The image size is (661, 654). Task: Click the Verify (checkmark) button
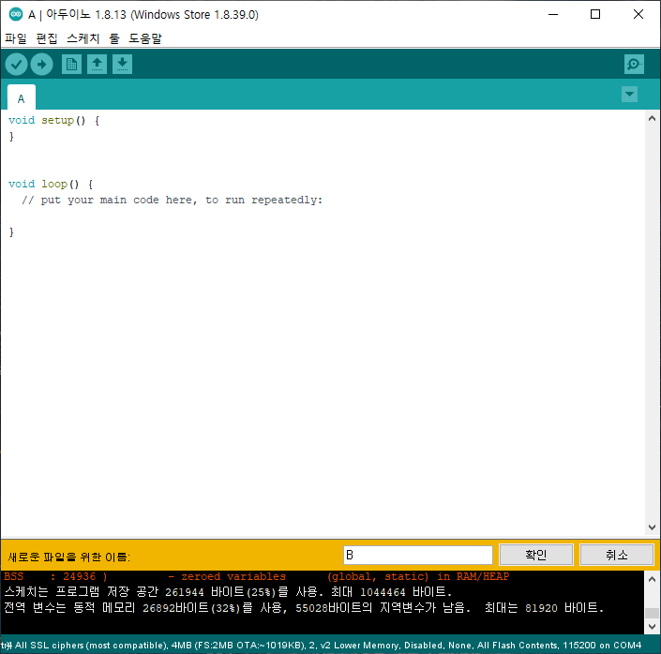(x=17, y=65)
